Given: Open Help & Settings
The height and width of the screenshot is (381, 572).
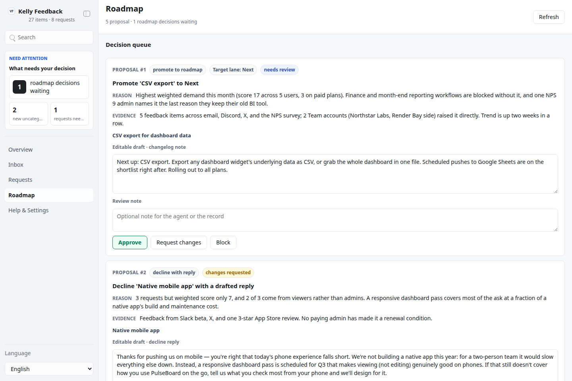Looking at the screenshot, I should click(49, 210).
